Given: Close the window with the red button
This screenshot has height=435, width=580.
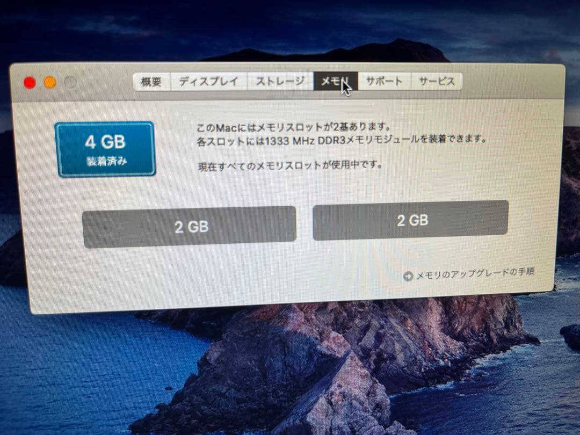Looking at the screenshot, I should tap(30, 83).
